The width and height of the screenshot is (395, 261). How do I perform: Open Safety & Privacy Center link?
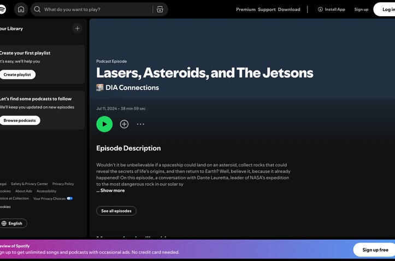pos(29,184)
